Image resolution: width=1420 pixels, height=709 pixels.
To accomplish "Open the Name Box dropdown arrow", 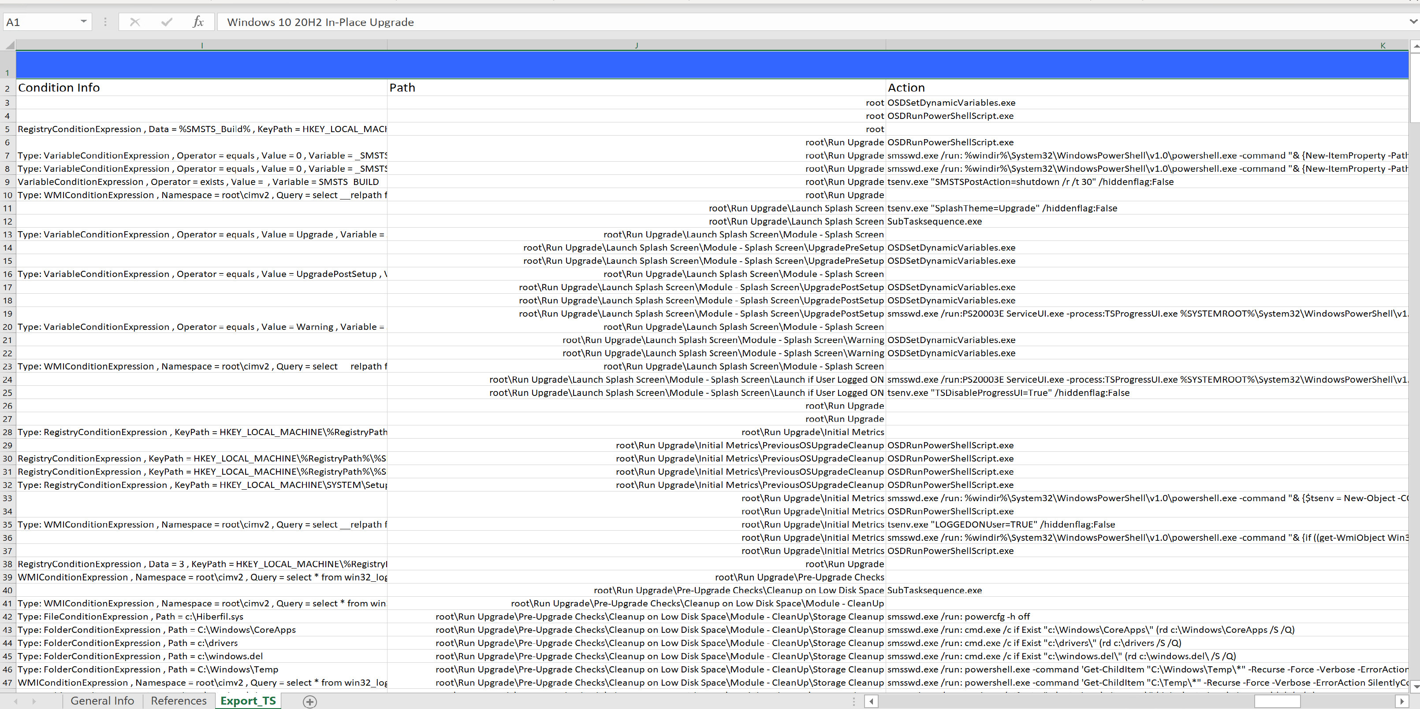I will click(x=83, y=22).
